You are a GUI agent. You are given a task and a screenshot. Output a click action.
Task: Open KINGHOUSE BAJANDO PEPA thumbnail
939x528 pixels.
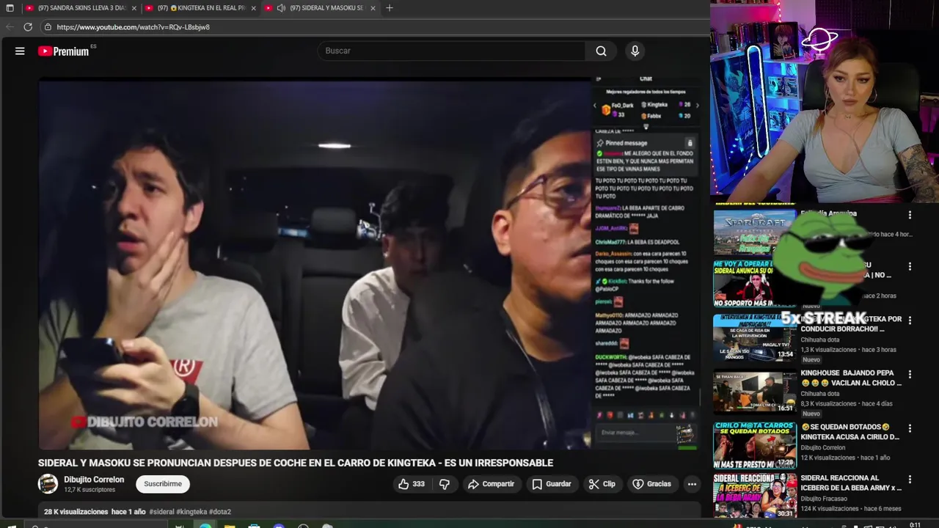click(754, 392)
